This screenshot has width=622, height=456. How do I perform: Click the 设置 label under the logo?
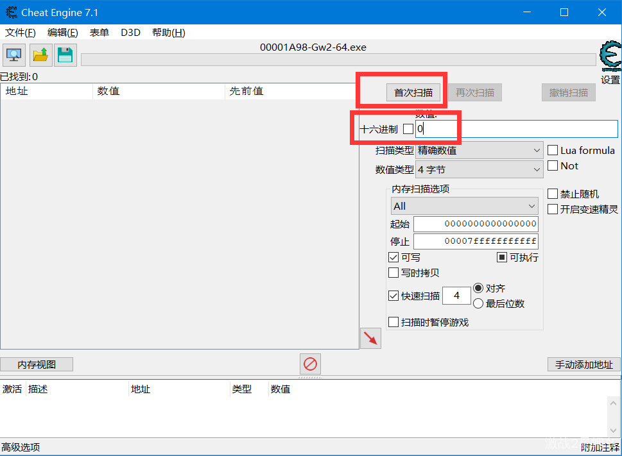pos(610,80)
